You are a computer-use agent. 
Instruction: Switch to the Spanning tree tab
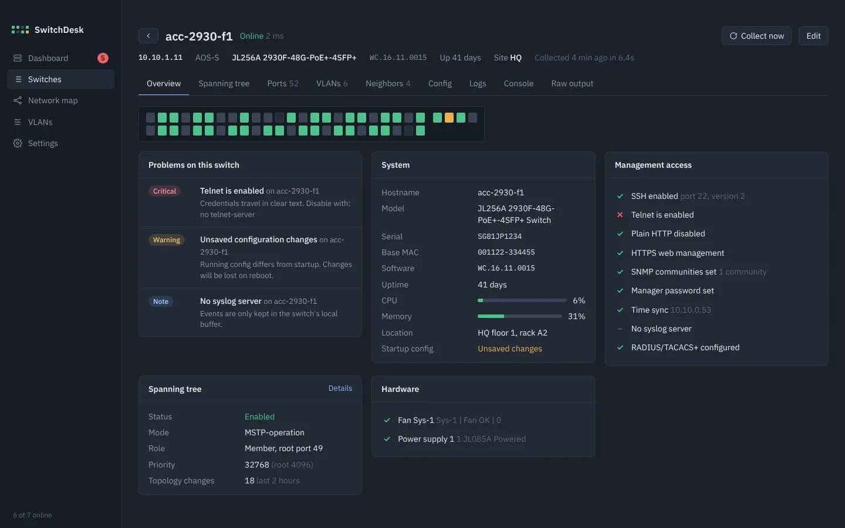(x=224, y=83)
